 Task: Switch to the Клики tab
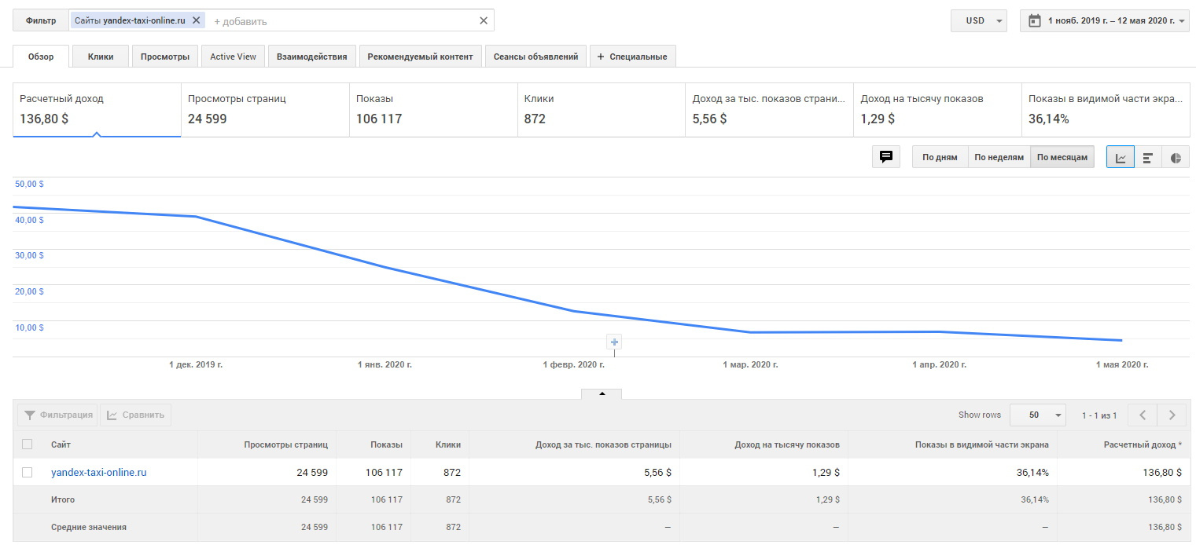pyautogui.click(x=101, y=57)
